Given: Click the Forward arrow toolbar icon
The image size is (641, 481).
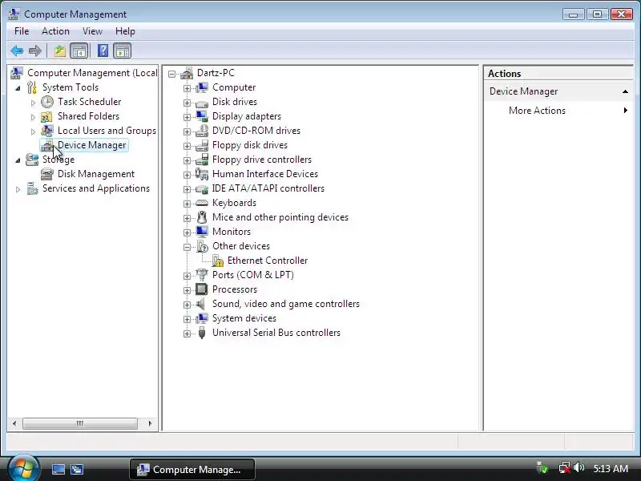Looking at the screenshot, I should 35,51.
